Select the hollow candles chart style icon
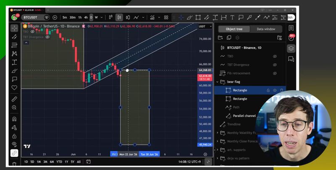This screenshot has height=170, width=336. 128,18
